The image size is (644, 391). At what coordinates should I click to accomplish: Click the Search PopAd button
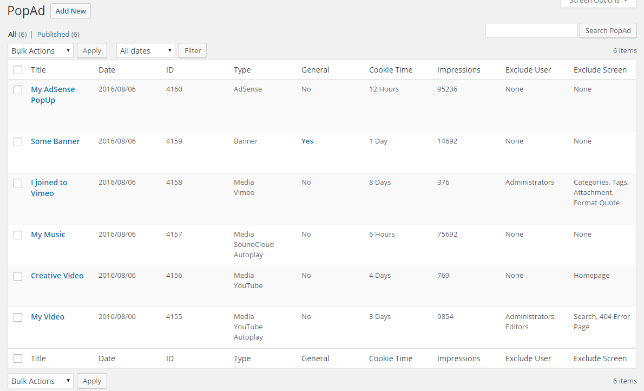click(608, 30)
